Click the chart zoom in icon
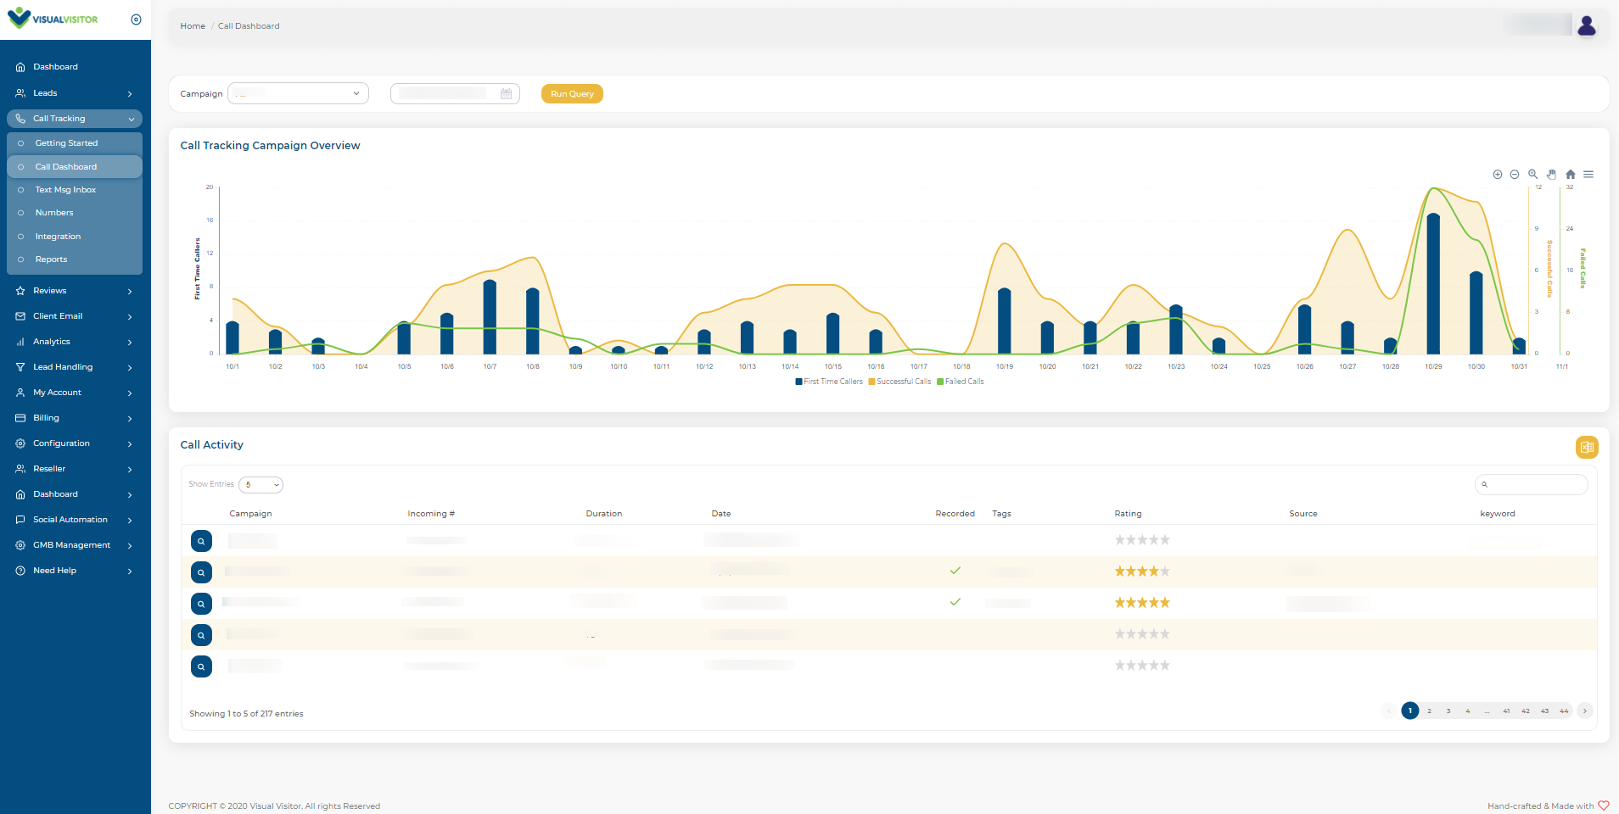1619x814 pixels. [x=1498, y=175]
